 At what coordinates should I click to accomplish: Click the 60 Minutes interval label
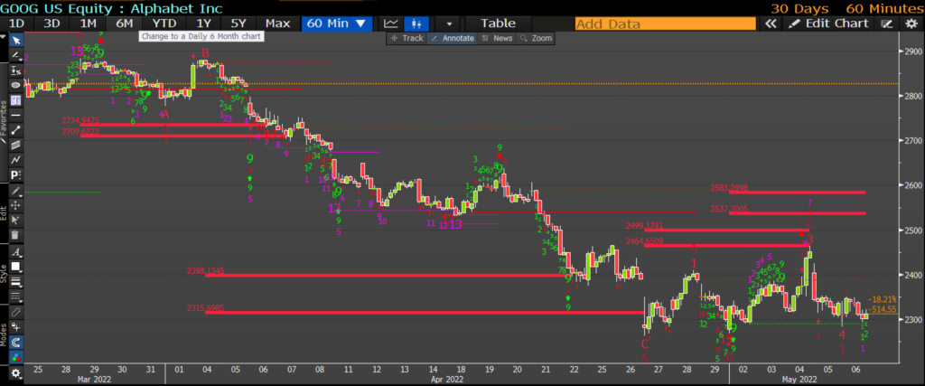tap(884, 8)
